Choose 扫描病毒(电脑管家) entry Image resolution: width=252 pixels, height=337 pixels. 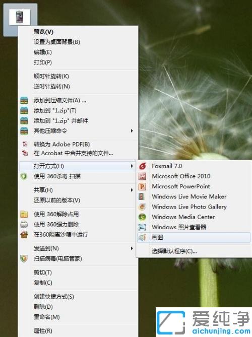(x=57, y=258)
